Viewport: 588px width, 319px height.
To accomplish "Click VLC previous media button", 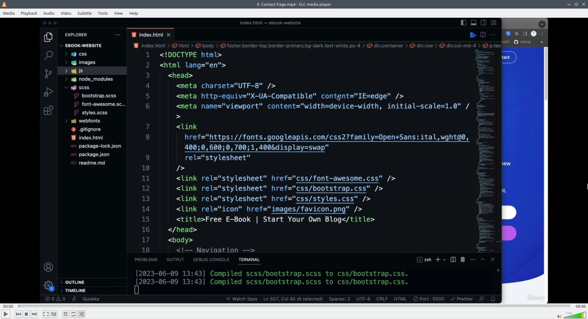I will 18,314.
